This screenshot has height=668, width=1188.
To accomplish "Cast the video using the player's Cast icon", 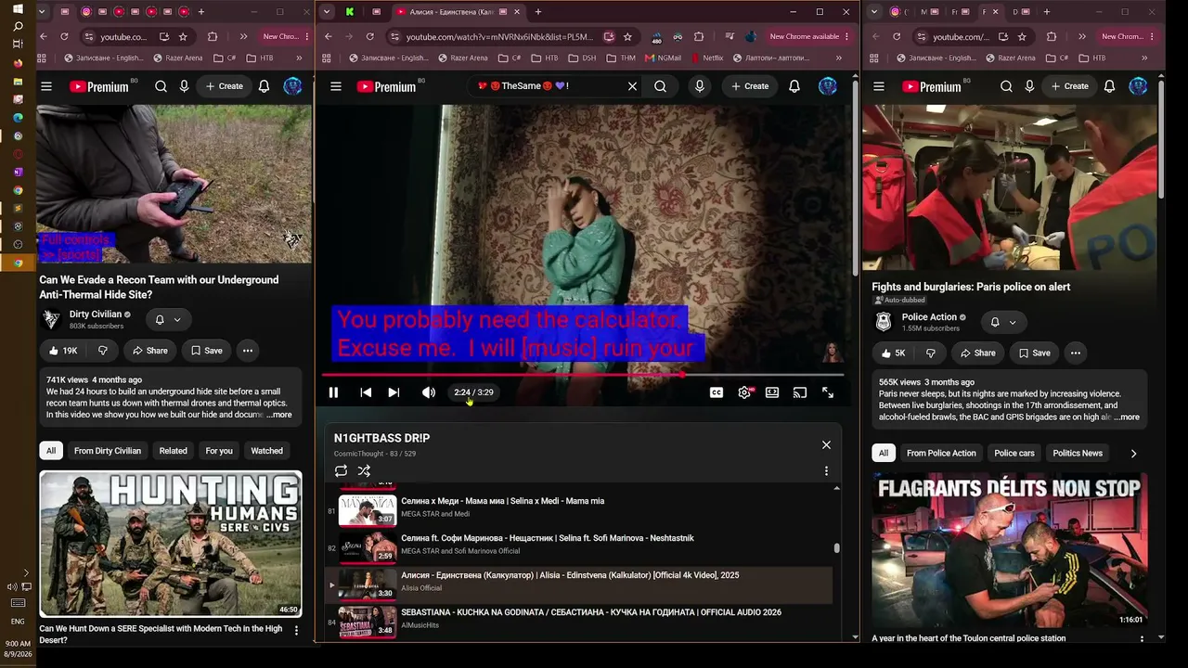I will (x=800, y=392).
